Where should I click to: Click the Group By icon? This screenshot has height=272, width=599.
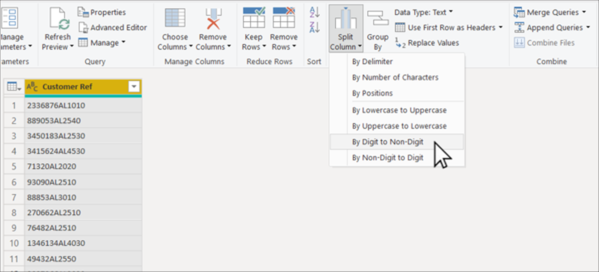point(378,18)
